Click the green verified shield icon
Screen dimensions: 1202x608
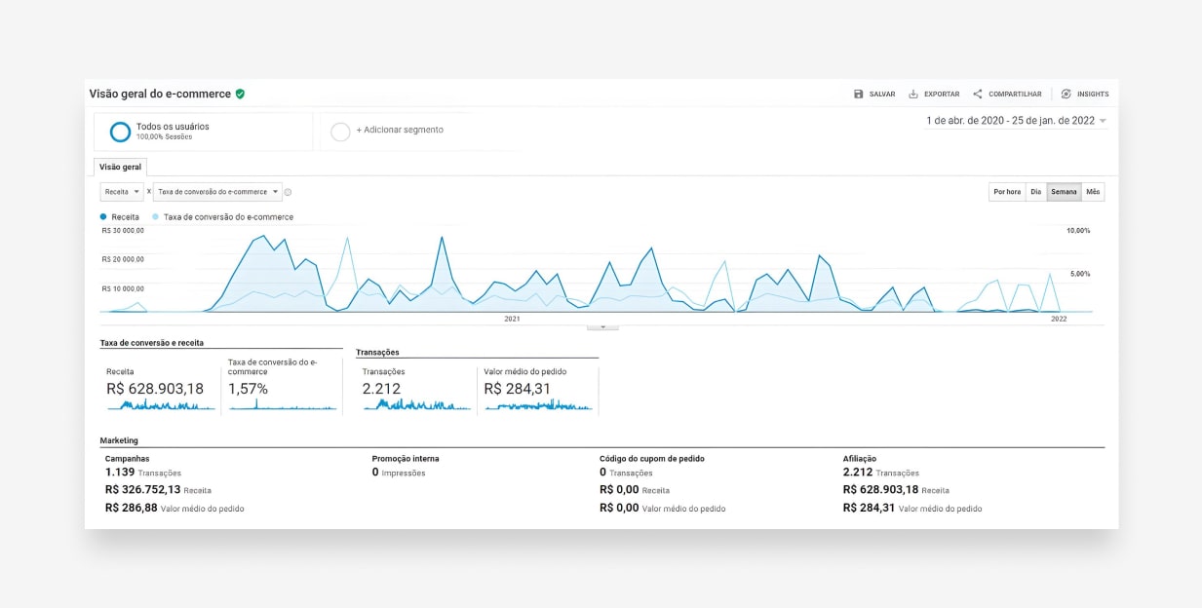click(x=240, y=94)
